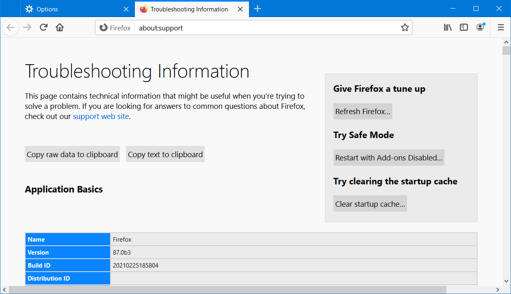This screenshot has width=511, height=294.
Task: Minimize the Firefox window
Action: tap(454, 9)
